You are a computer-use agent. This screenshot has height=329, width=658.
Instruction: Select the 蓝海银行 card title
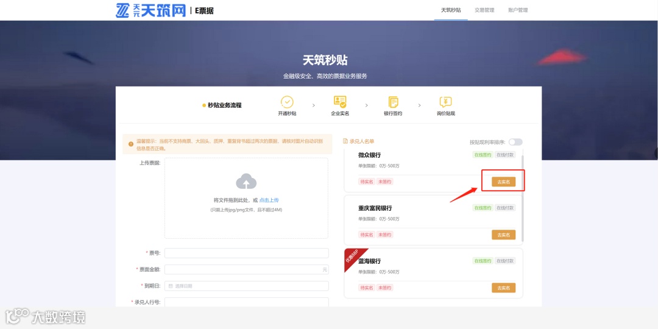point(370,261)
